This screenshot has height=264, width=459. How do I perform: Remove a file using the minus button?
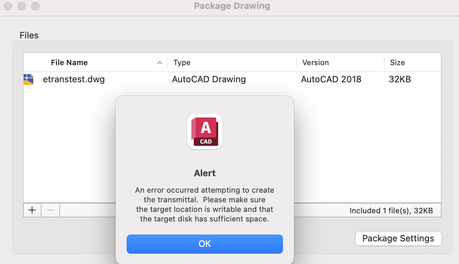click(50, 210)
